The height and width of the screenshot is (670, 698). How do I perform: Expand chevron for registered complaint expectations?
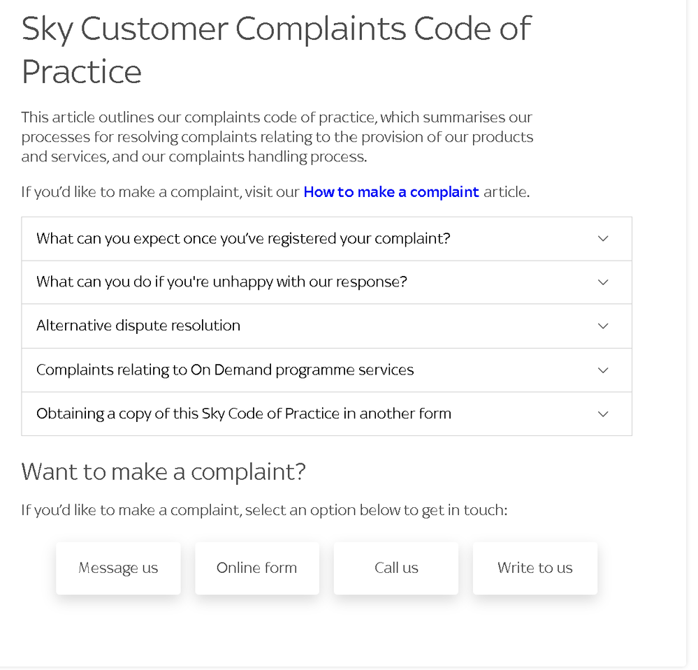[x=603, y=238]
